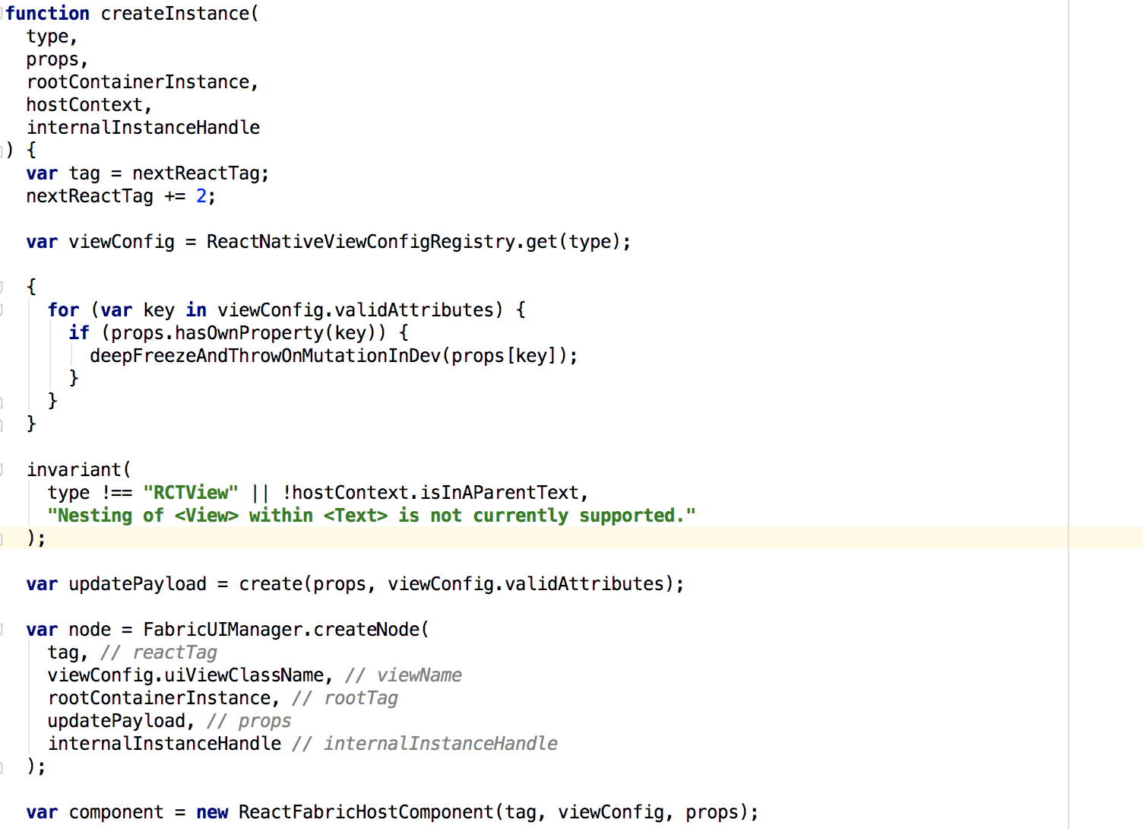
Task: Click the number 2 in 'nextReactTag += 2'
Action: click(201, 196)
